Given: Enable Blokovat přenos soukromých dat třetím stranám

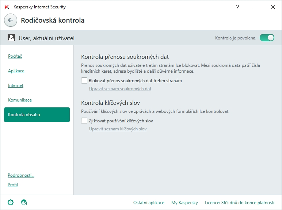Looking at the screenshot, I should click(84, 81).
